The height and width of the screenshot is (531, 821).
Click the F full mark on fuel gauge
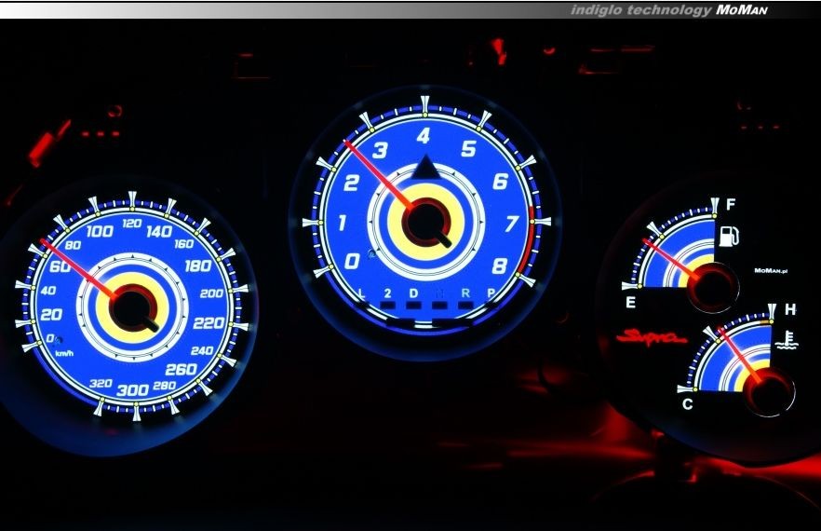tap(731, 204)
